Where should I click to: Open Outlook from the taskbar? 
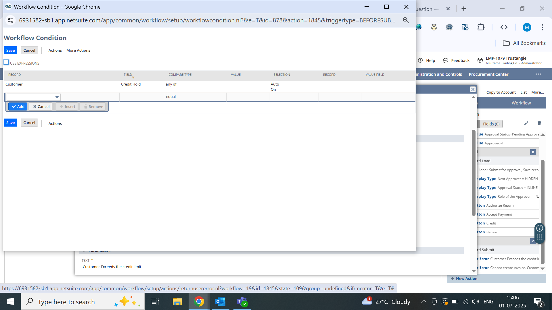click(220, 301)
